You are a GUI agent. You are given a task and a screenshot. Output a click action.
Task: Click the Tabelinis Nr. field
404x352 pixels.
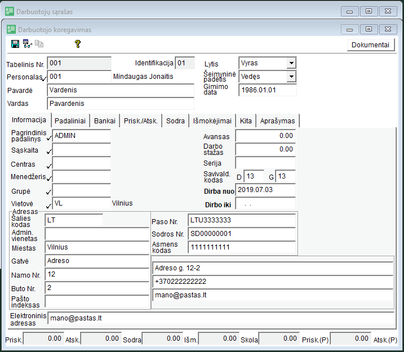coord(79,63)
